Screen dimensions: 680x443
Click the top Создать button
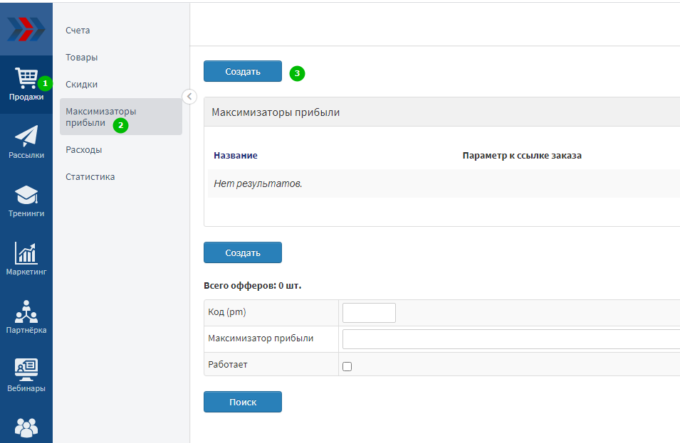(243, 72)
